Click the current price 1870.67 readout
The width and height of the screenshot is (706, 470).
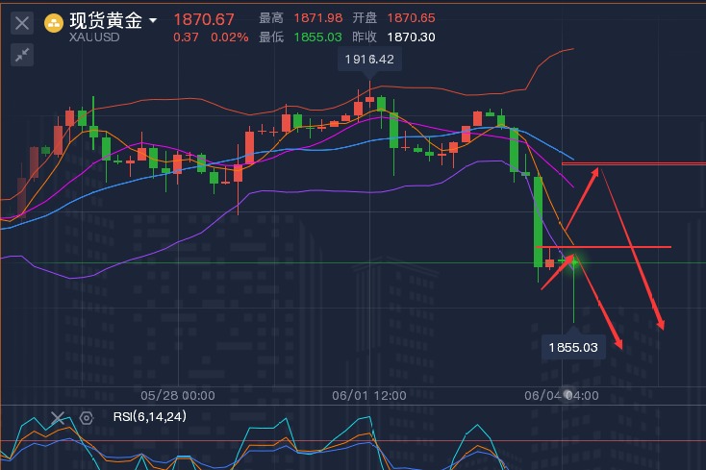click(x=204, y=19)
